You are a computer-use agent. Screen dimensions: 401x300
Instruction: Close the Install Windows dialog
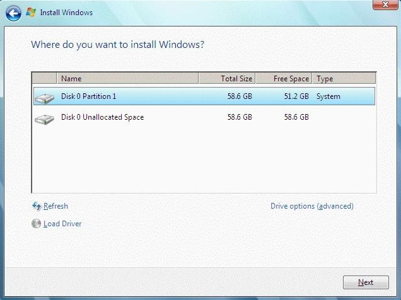click(x=385, y=4)
